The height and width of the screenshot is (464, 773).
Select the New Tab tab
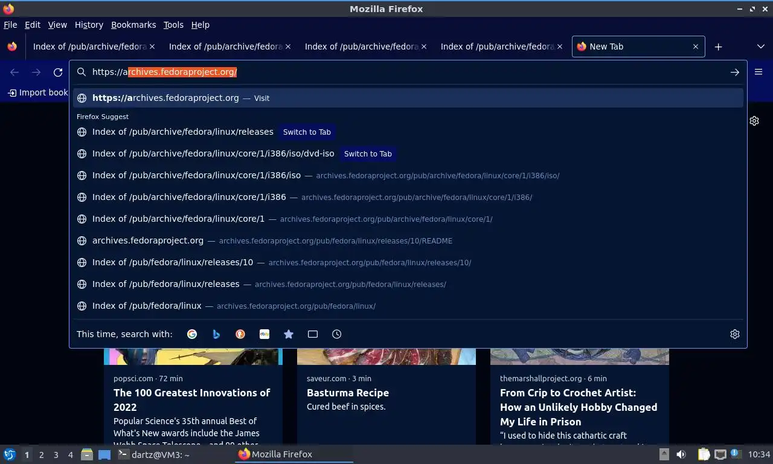coord(638,47)
